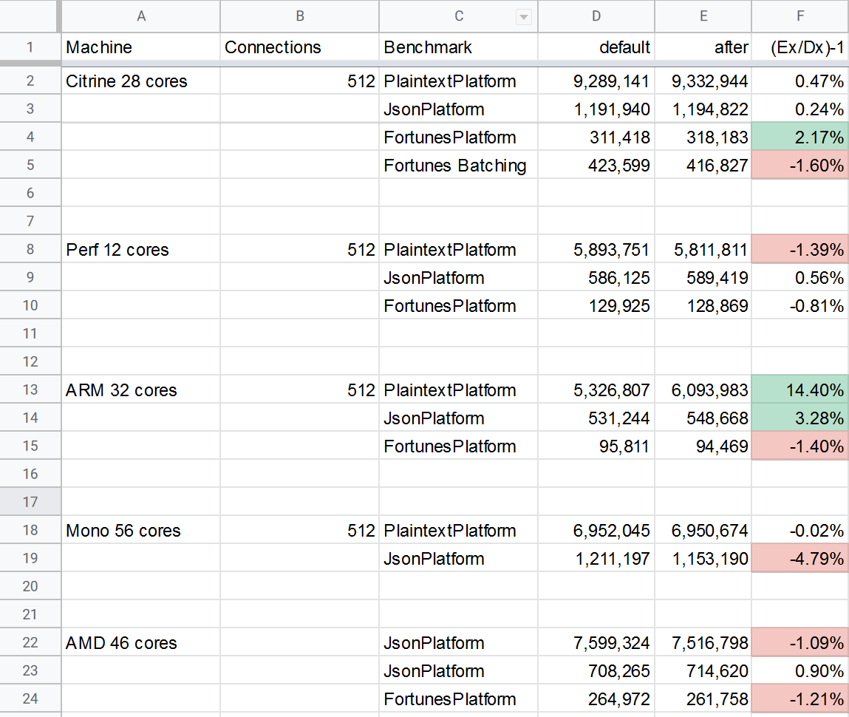Click the 311,418 cell
Viewport: 849px width, 717px height.
pyautogui.click(x=596, y=137)
